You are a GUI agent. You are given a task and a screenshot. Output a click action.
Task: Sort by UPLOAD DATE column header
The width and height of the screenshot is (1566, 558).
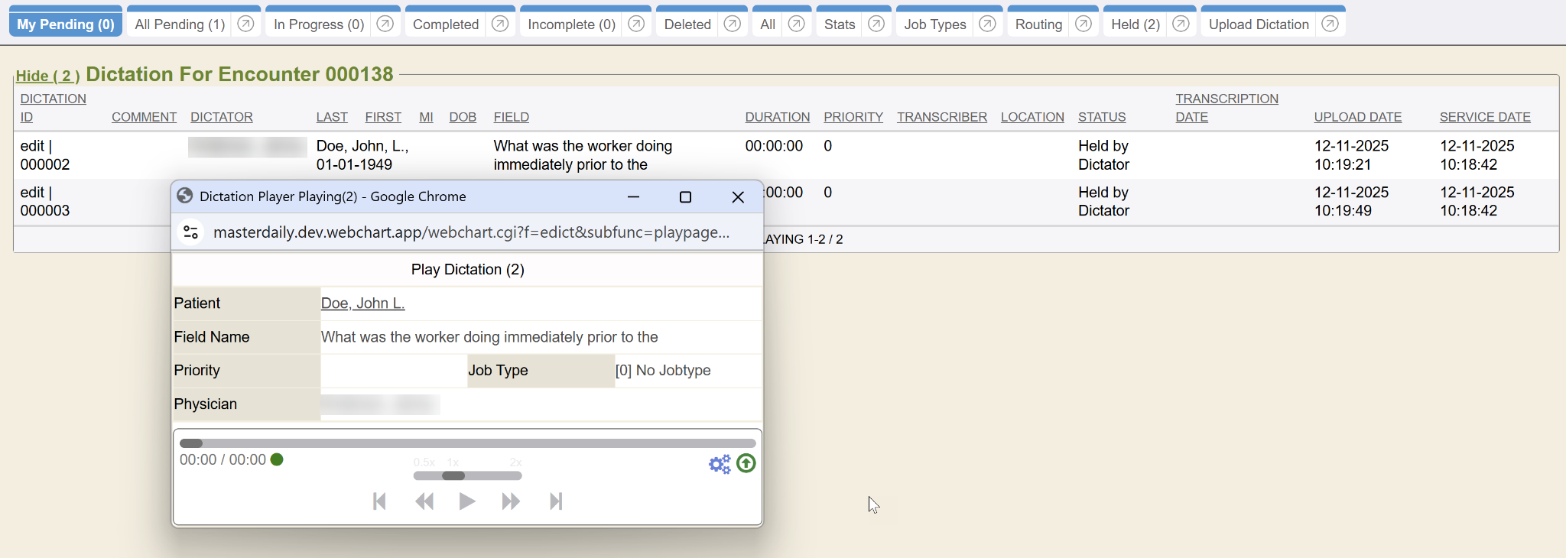[1357, 117]
